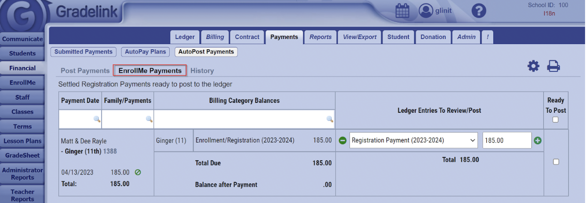This screenshot has height=203, width=586.
Task: Click green void icon beside 04/13/2023 payment
Action: point(138,172)
